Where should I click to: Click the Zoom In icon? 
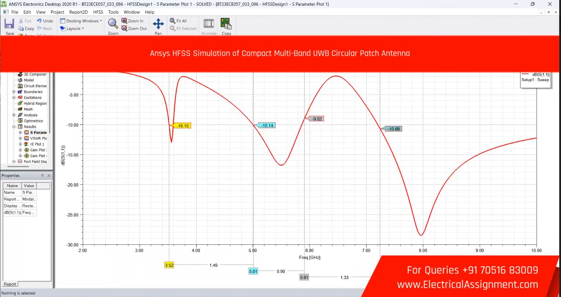tap(124, 21)
